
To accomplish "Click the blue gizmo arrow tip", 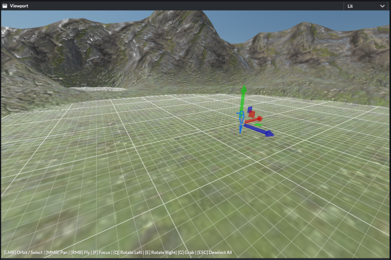I will (x=270, y=134).
